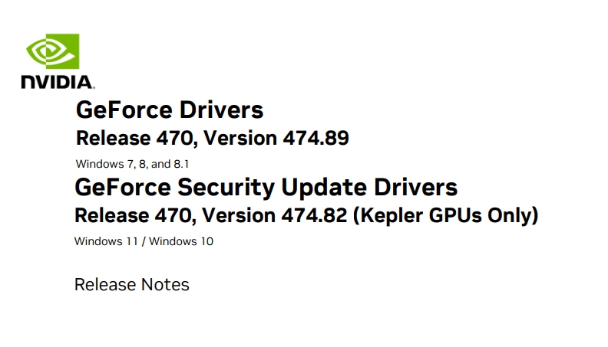
Task: Click the word GeForce in the first heading
Action: (x=124, y=110)
